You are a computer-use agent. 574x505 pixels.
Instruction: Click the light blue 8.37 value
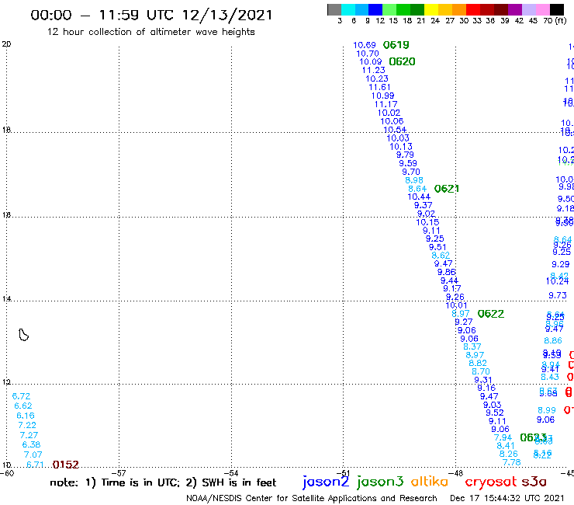point(472,347)
